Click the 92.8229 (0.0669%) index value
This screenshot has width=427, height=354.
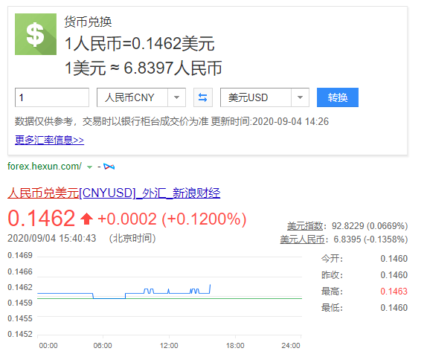click(x=370, y=226)
